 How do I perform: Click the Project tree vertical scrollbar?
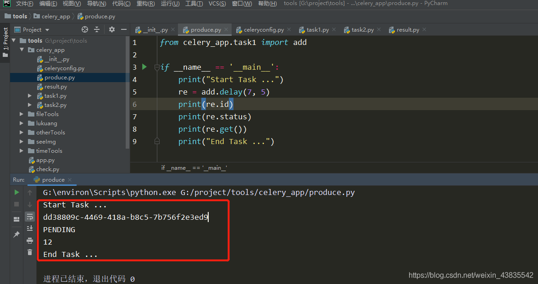point(128,93)
